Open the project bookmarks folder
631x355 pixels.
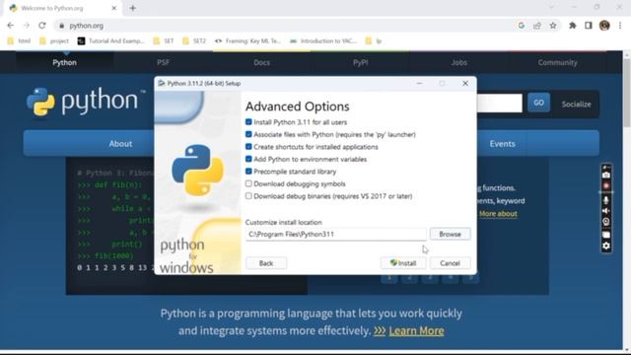(x=54, y=41)
